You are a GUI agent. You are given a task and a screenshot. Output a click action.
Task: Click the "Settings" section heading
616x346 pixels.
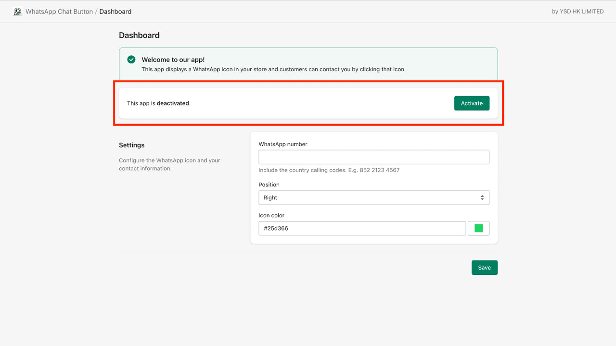click(132, 145)
